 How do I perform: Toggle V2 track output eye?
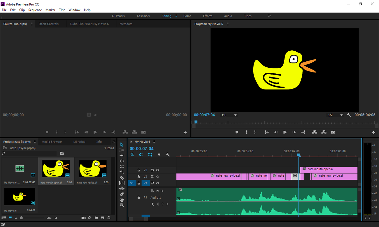[158, 177]
